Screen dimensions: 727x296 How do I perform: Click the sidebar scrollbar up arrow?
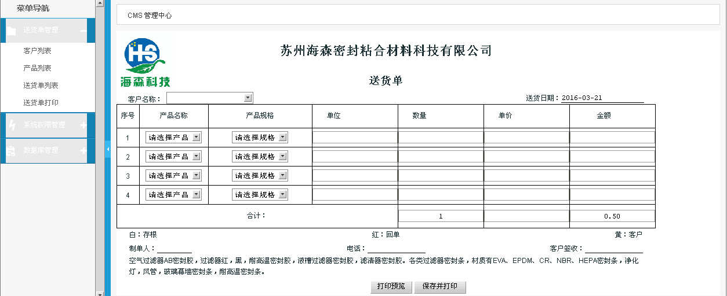tap(100, 3)
